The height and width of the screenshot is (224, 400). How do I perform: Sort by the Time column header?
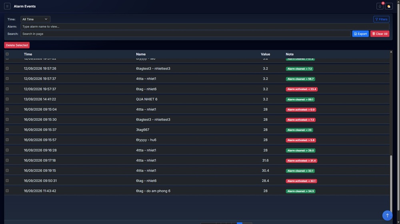[x=28, y=54]
